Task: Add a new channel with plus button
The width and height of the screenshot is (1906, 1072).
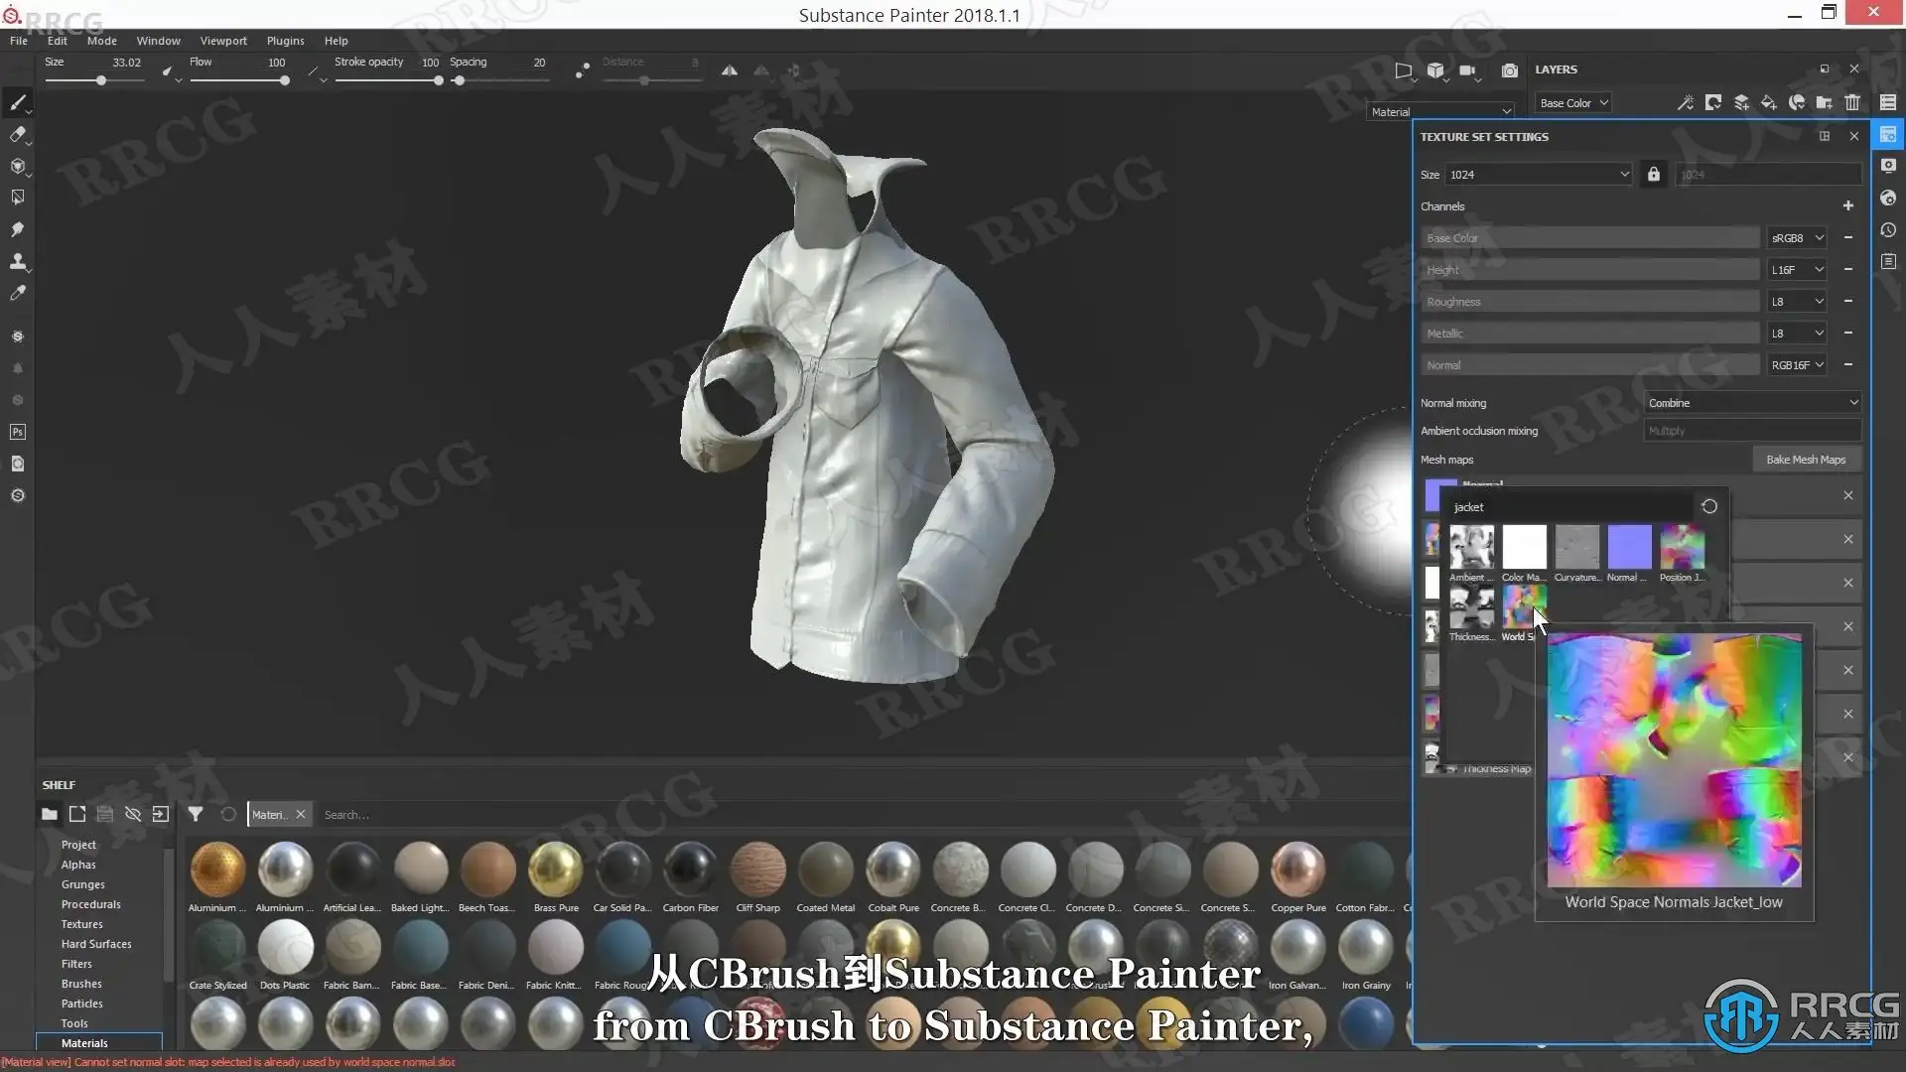Action: click(1847, 206)
